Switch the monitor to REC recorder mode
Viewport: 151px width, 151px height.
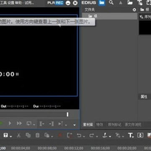(60, 3)
